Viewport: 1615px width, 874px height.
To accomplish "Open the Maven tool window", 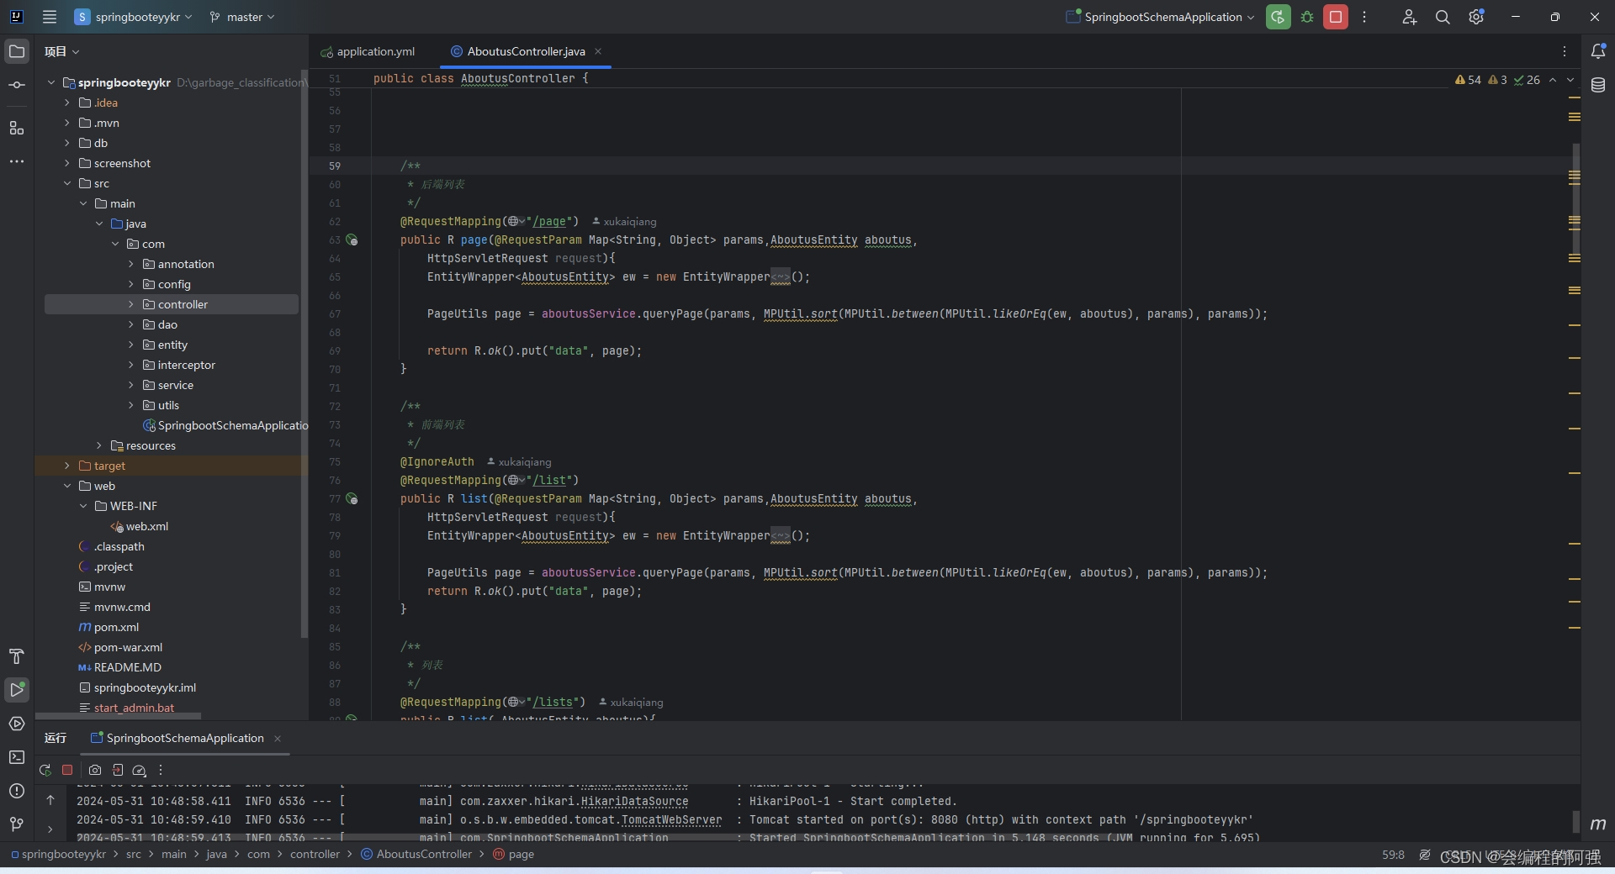I will 1598,824.
